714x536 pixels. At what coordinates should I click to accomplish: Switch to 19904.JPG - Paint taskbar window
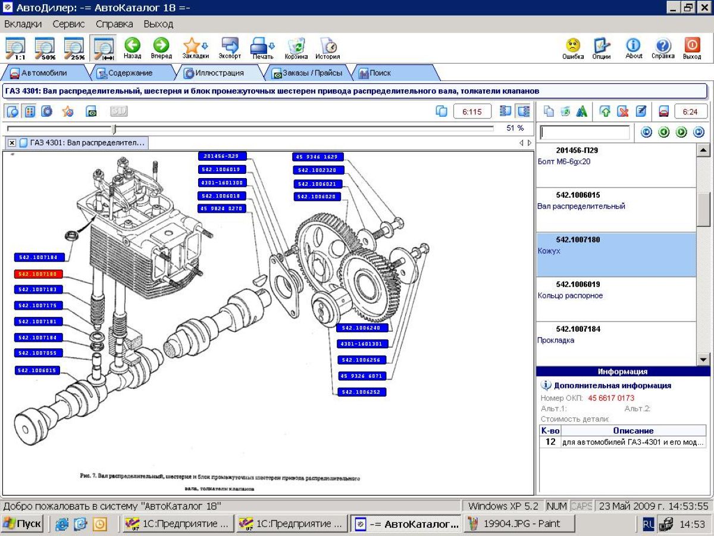520,523
